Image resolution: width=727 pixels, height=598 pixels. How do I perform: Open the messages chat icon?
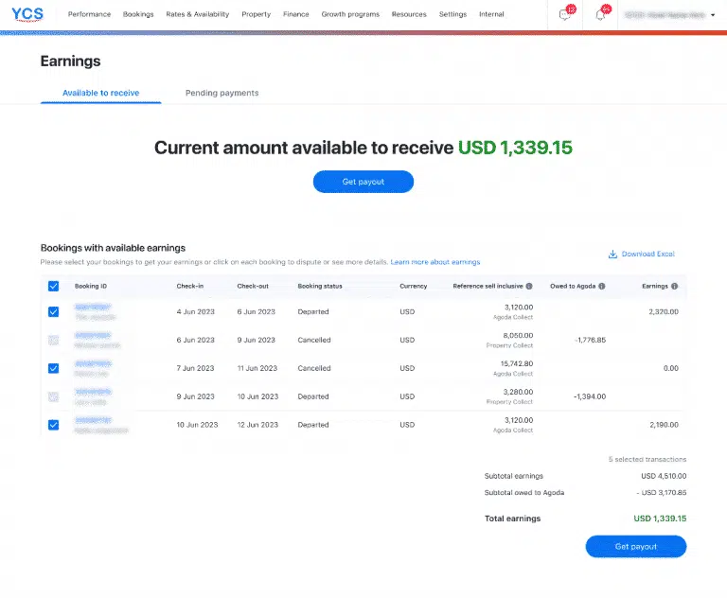click(565, 14)
